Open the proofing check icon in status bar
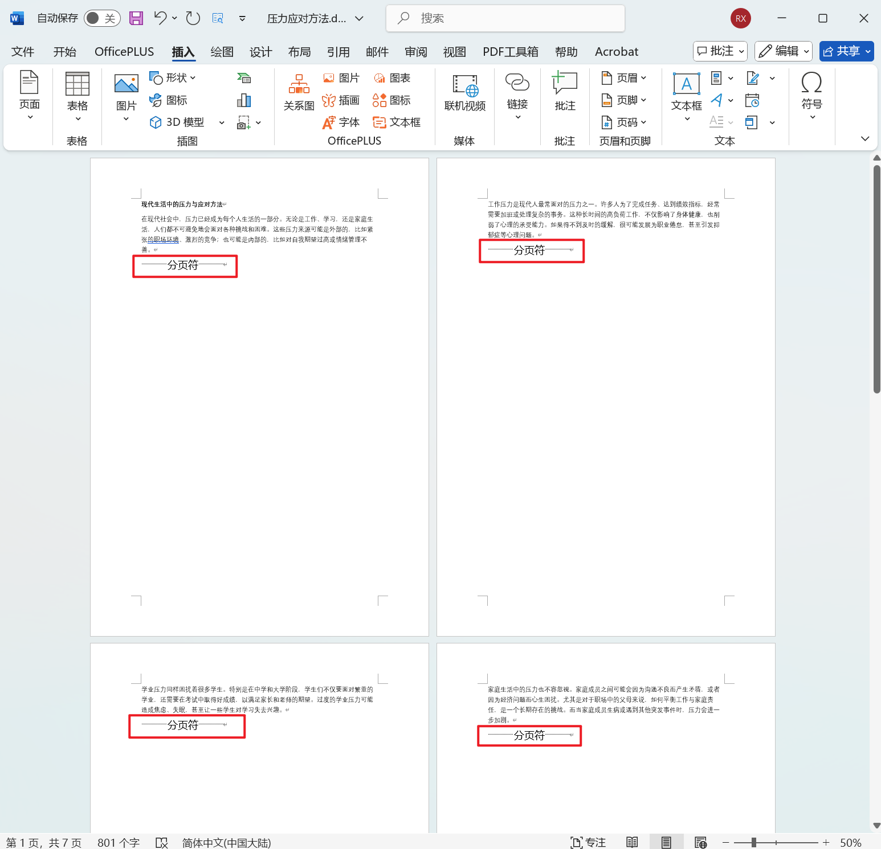Image resolution: width=881 pixels, height=849 pixels. pos(162,843)
